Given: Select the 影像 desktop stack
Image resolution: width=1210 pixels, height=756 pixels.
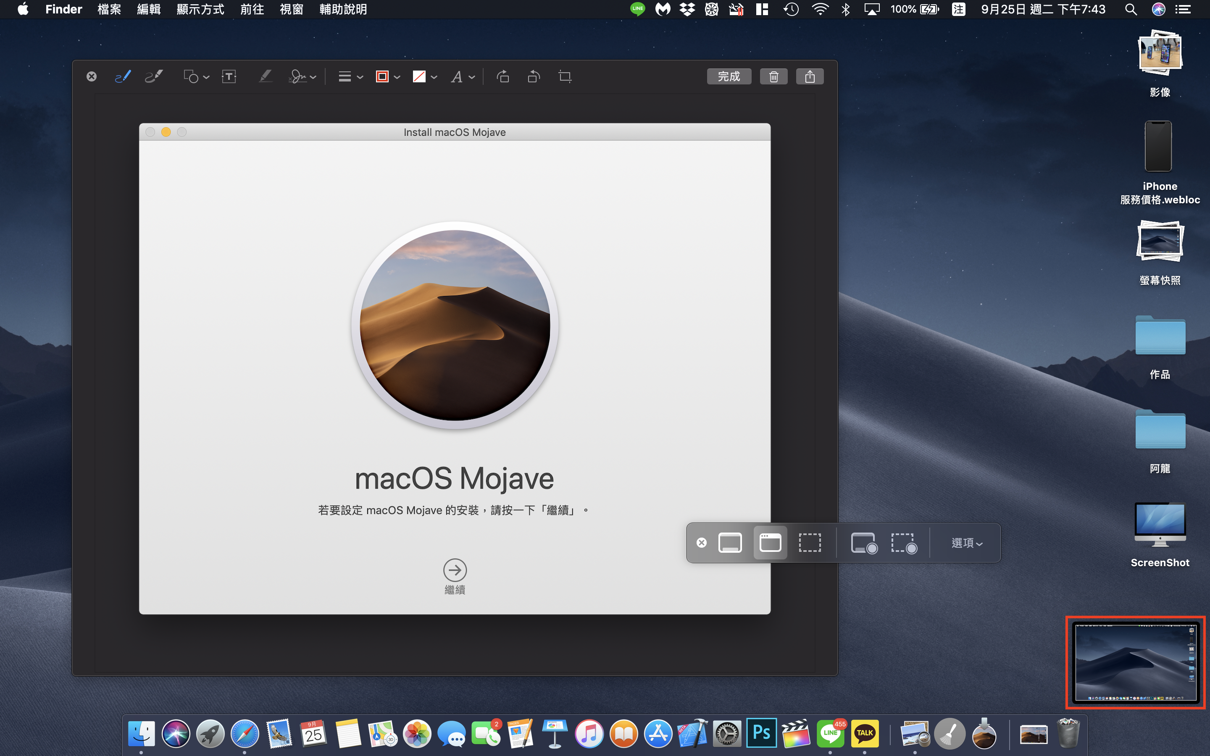Looking at the screenshot, I should click(1160, 63).
